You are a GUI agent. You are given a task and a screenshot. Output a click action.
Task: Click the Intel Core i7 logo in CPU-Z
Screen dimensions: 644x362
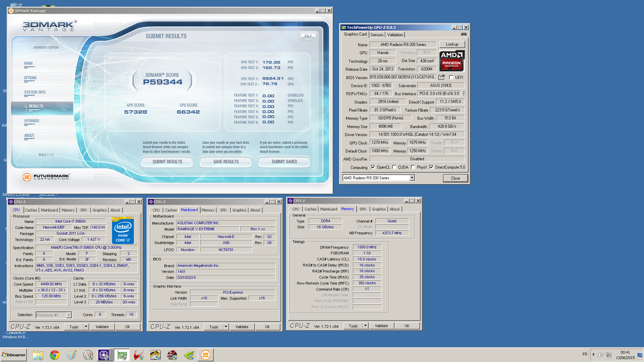pos(123,231)
